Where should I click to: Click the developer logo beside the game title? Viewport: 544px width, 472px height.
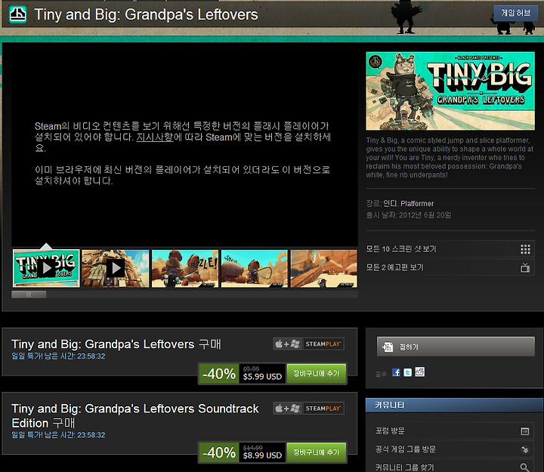[x=17, y=14]
